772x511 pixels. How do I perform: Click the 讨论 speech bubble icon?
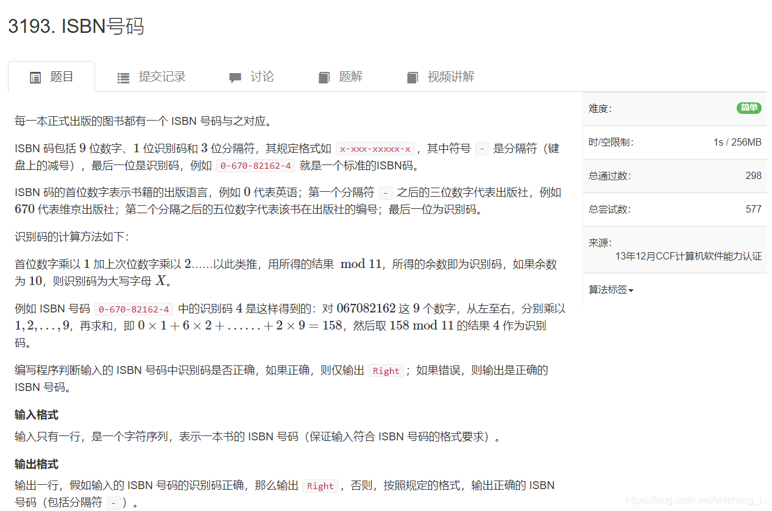tap(235, 78)
